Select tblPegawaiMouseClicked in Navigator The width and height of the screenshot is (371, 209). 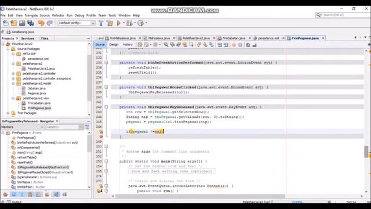coord(45,172)
